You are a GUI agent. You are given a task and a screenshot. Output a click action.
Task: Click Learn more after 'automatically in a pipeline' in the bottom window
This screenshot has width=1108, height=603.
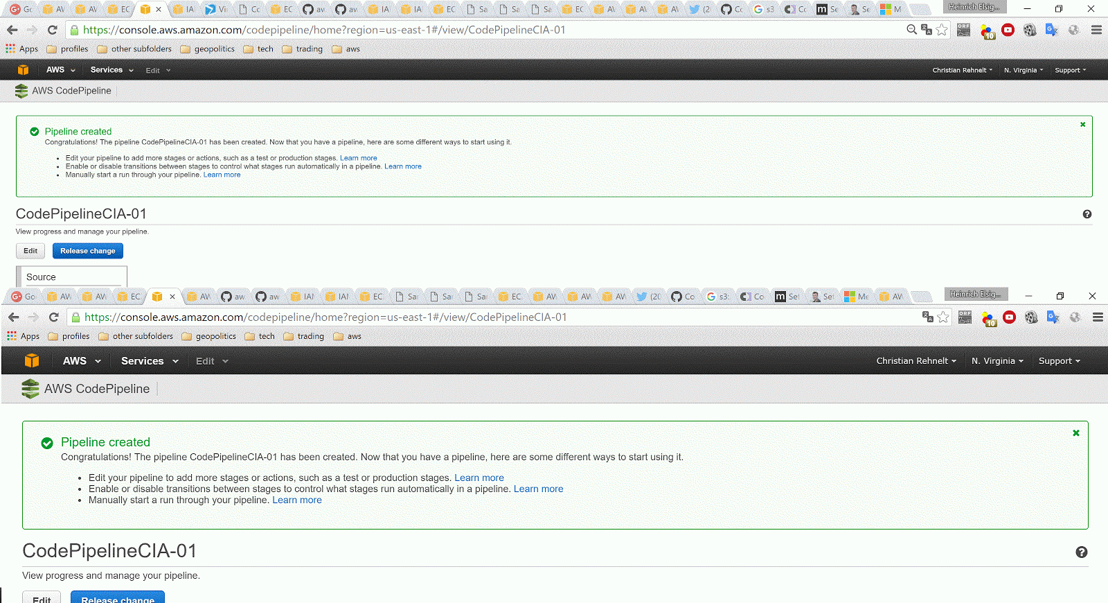pyautogui.click(x=539, y=489)
